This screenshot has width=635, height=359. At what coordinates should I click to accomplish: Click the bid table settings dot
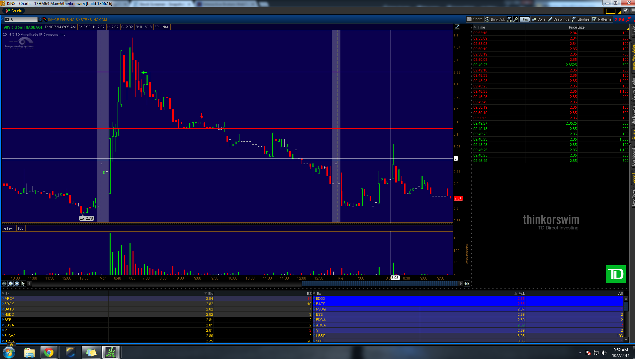pyautogui.click(x=3, y=294)
